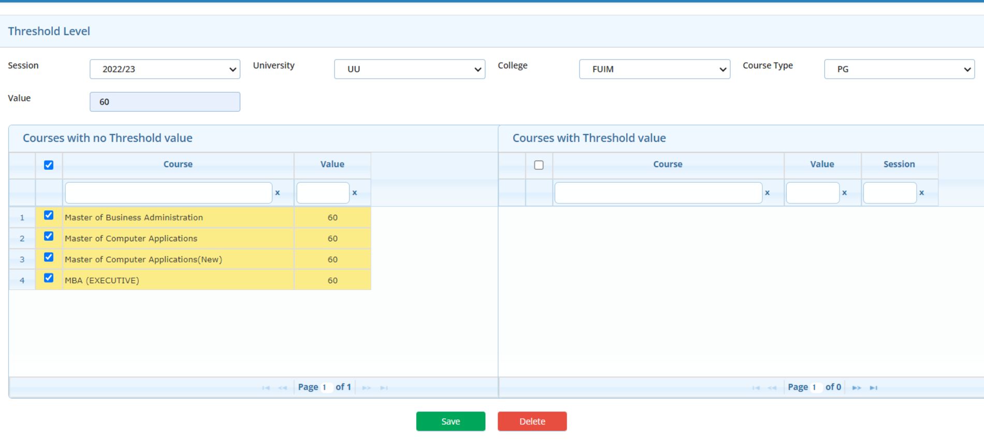Click the Value input field containing 60
Image resolution: width=984 pixels, height=440 pixels.
coord(165,102)
